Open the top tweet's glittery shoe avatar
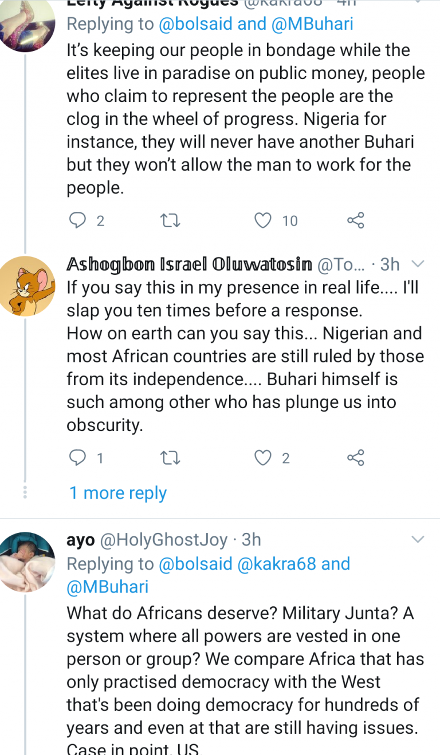This screenshot has width=440, height=755. (26, 26)
